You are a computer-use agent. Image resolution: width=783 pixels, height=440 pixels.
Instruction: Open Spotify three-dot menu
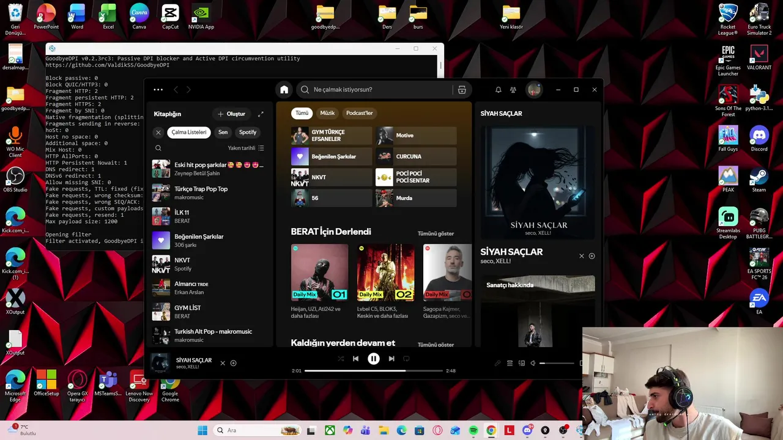click(x=158, y=90)
